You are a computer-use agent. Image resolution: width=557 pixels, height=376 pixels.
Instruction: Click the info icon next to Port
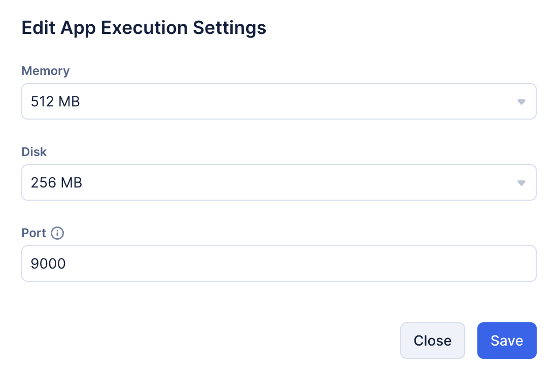[58, 233]
